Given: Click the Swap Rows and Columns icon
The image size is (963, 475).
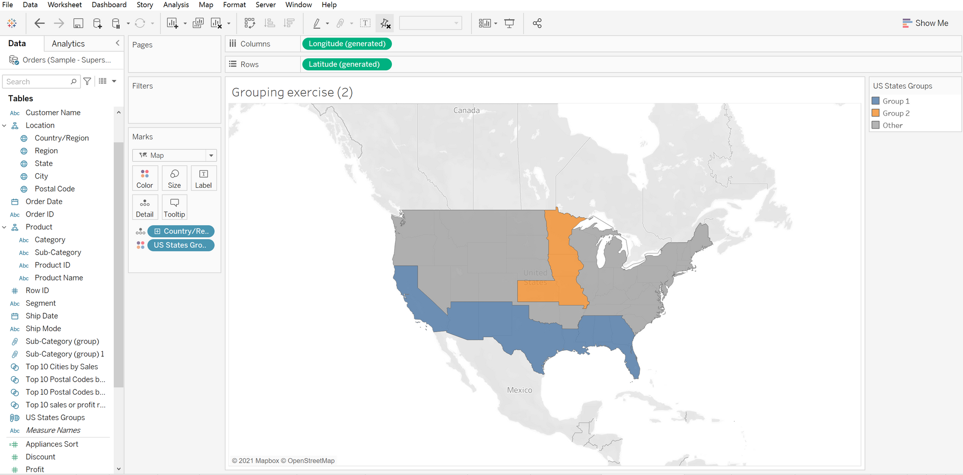Looking at the screenshot, I should tap(249, 23).
